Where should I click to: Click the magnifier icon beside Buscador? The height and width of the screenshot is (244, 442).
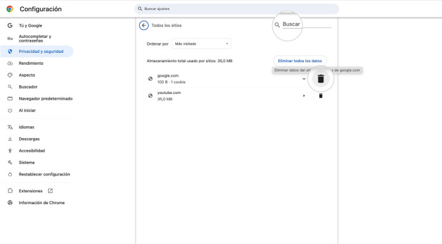(x=10, y=87)
